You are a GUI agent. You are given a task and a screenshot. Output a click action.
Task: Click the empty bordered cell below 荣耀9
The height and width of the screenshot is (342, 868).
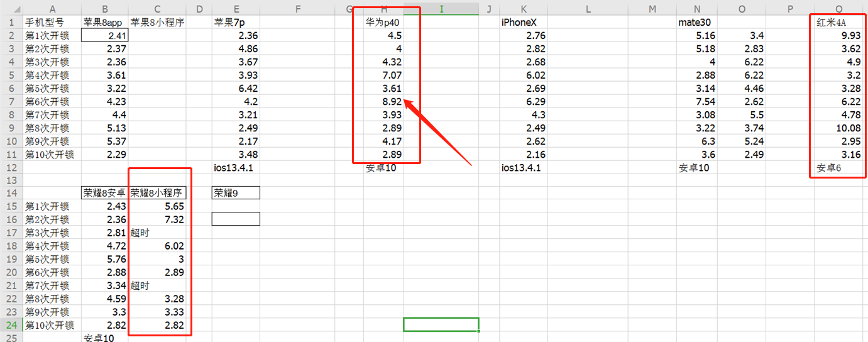236,219
